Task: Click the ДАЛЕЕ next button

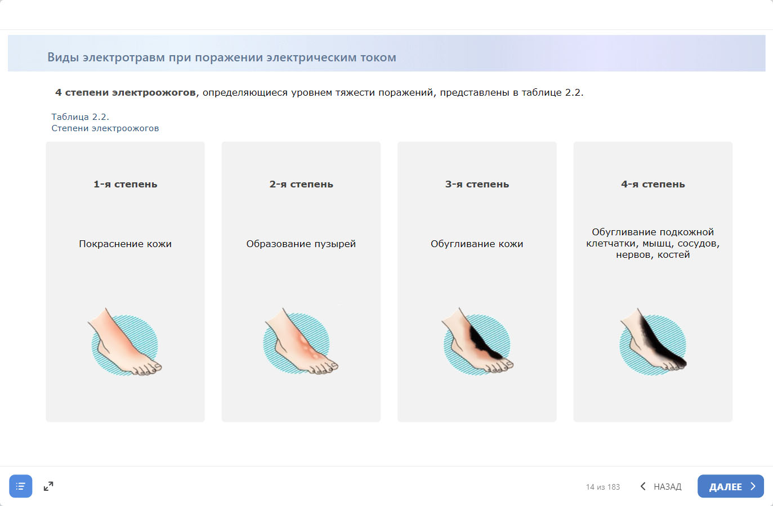Action: pos(730,486)
